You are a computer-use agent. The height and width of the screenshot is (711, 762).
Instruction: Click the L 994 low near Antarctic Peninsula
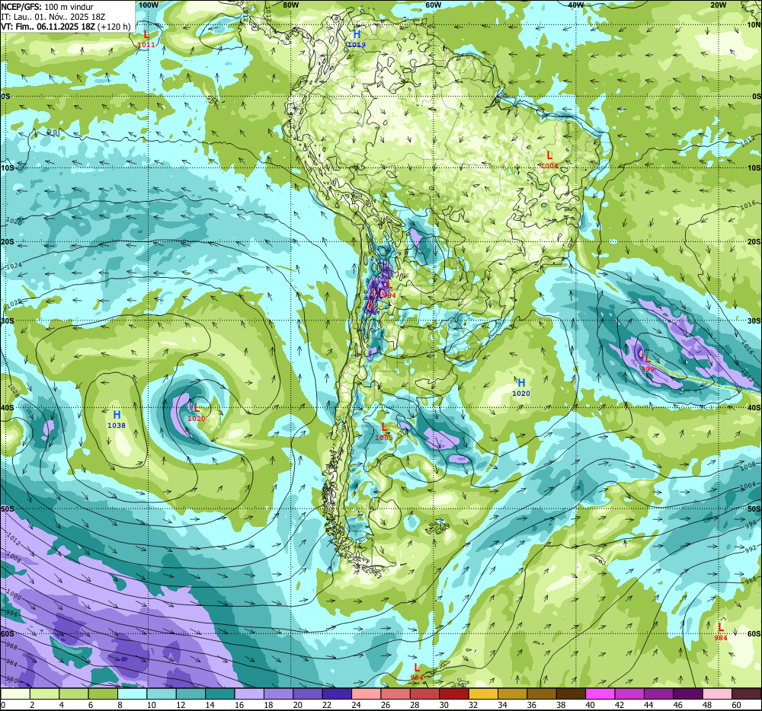[417, 671]
